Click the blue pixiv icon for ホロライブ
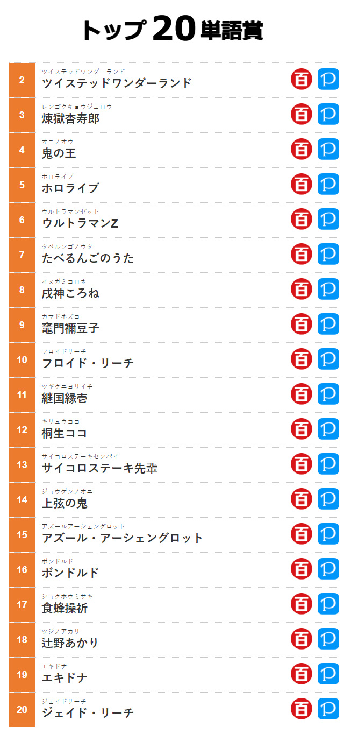358x734 pixels. click(x=328, y=184)
